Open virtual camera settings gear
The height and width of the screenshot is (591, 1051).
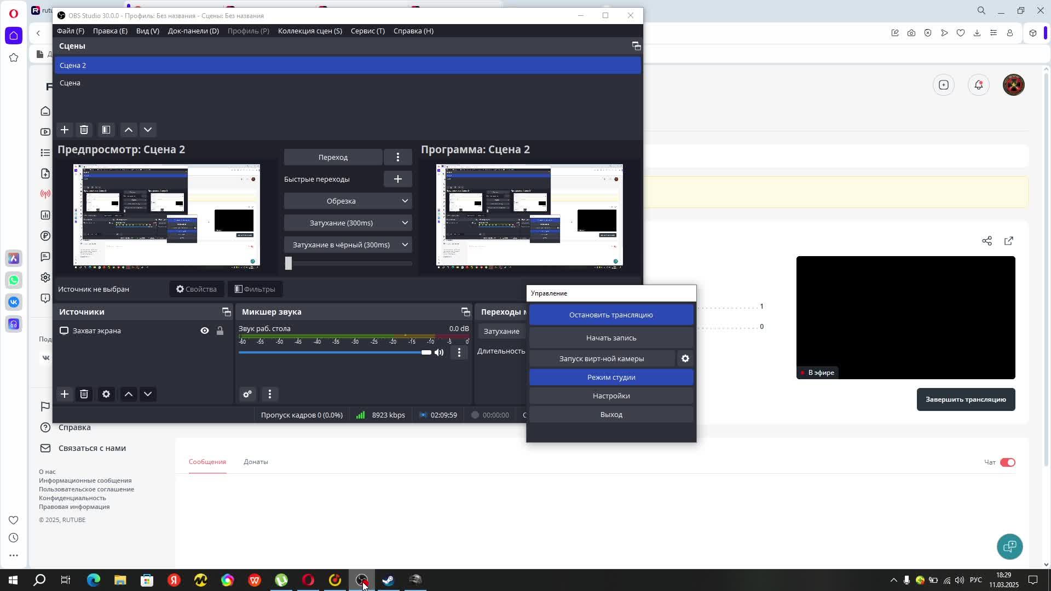coord(685,358)
